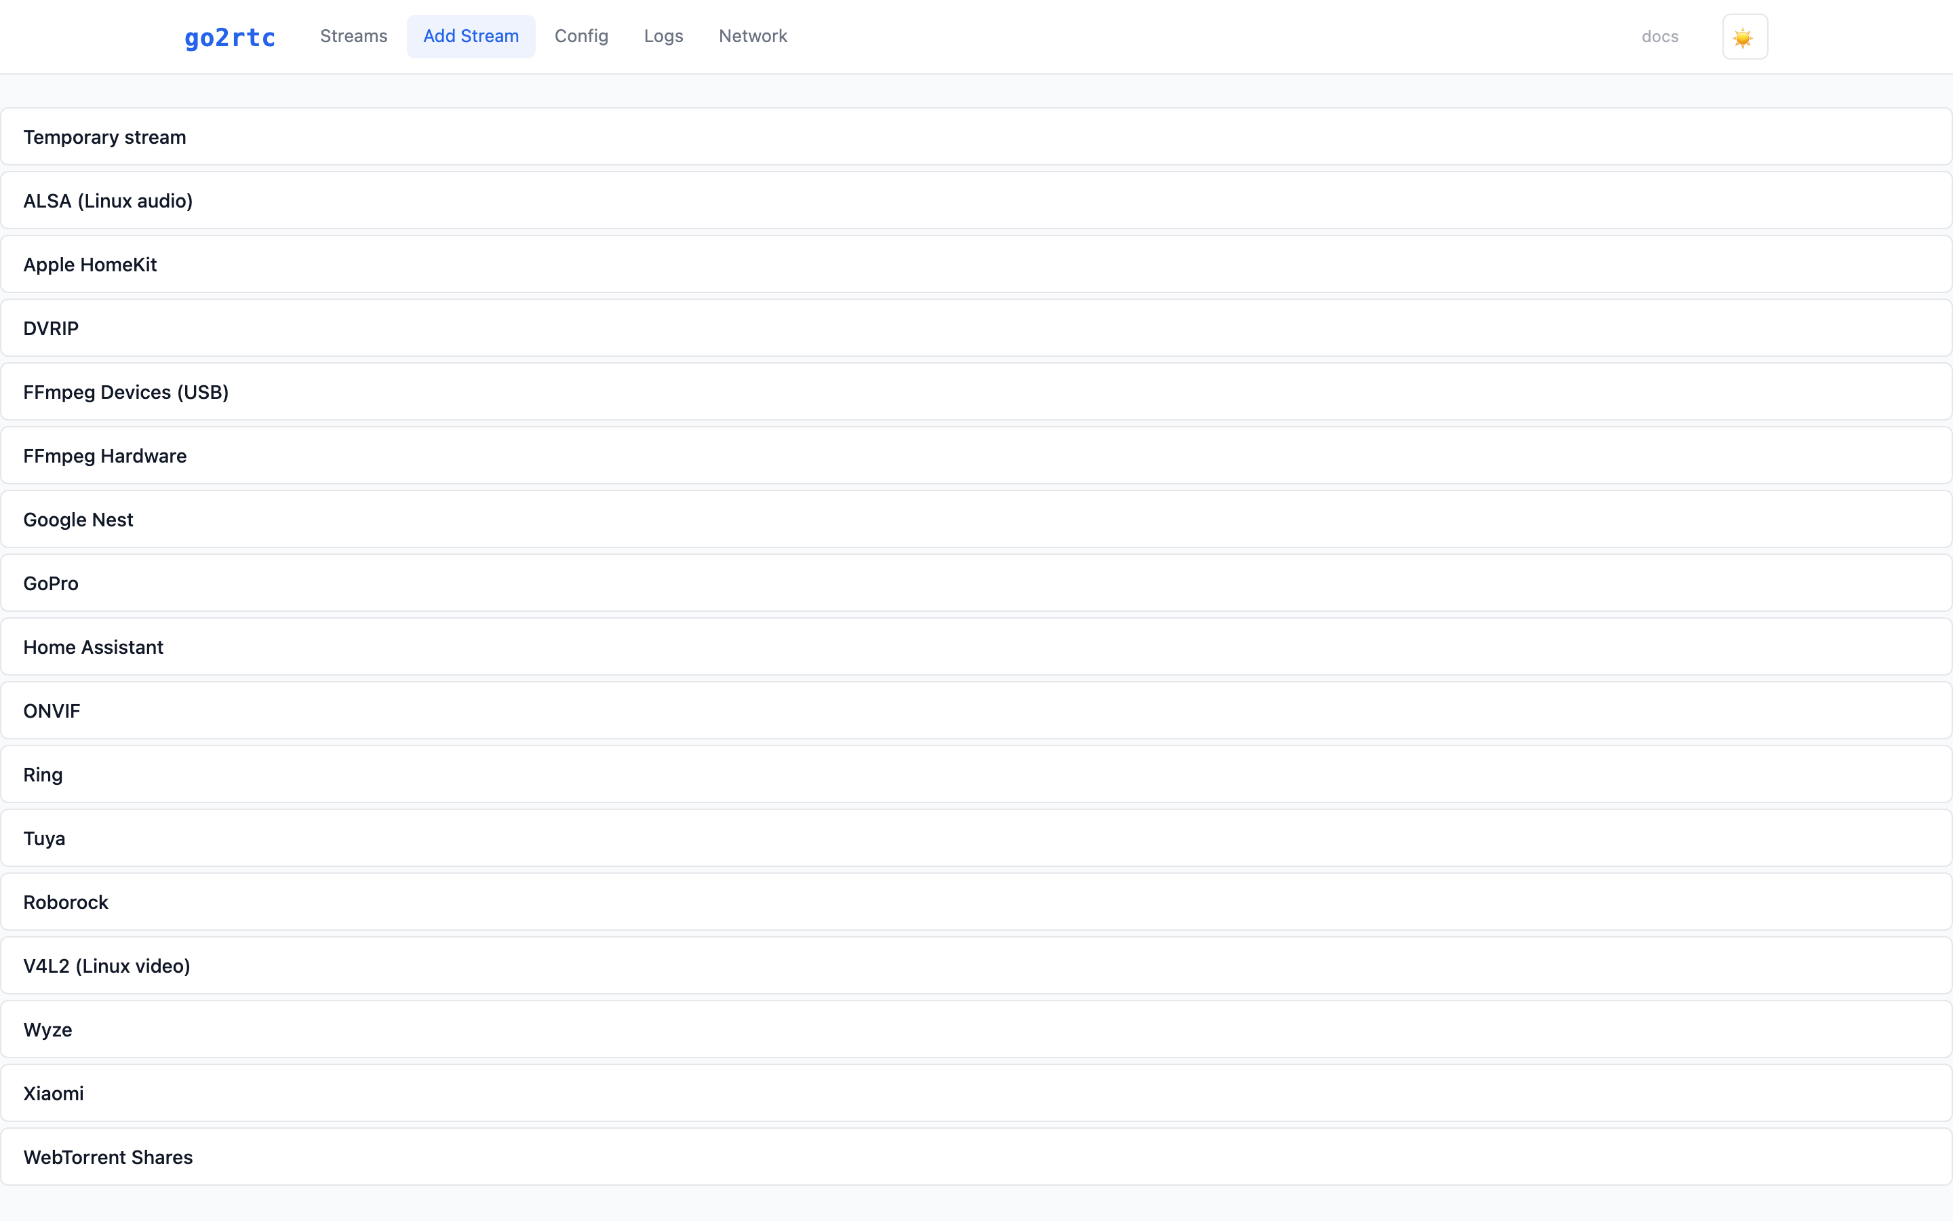Go to the Network tab
This screenshot has height=1221, width=1953.
pos(753,37)
